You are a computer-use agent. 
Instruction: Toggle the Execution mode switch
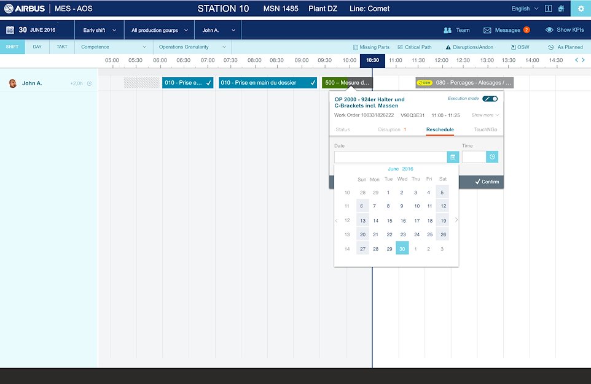coord(490,99)
